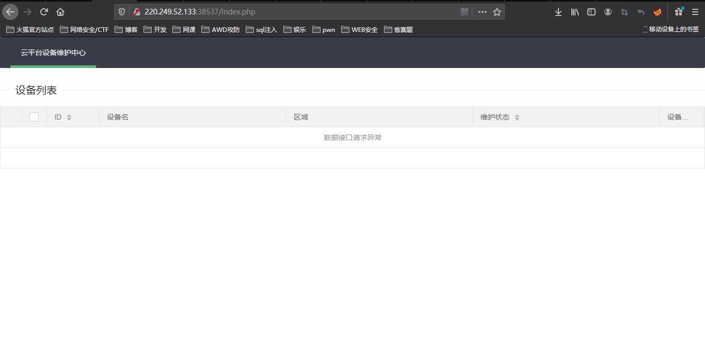The width and height of the screenshot is (705, 357).
Task: Open 移动设备上的书签 mobile bookmarks
Action: tap(670, 29)
